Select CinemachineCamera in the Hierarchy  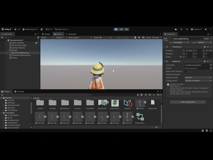point(21,55)
